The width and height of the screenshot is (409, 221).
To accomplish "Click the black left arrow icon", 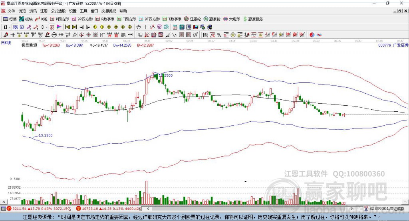I will tap(81, 27).
